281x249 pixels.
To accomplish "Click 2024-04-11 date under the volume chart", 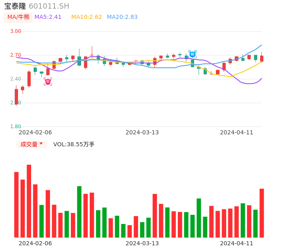I will (x=237, y=243).
